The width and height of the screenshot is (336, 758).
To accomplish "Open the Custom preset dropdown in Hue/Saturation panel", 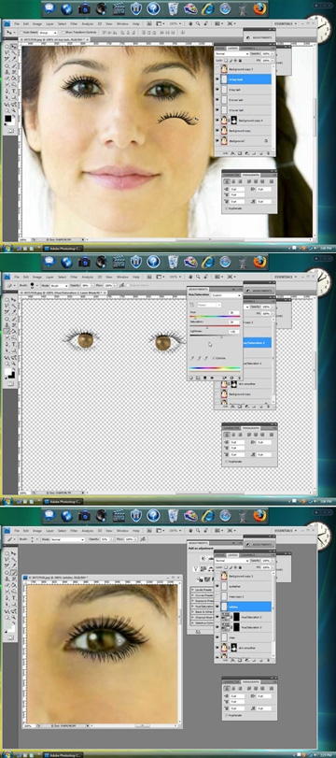I will pos(226,295).
